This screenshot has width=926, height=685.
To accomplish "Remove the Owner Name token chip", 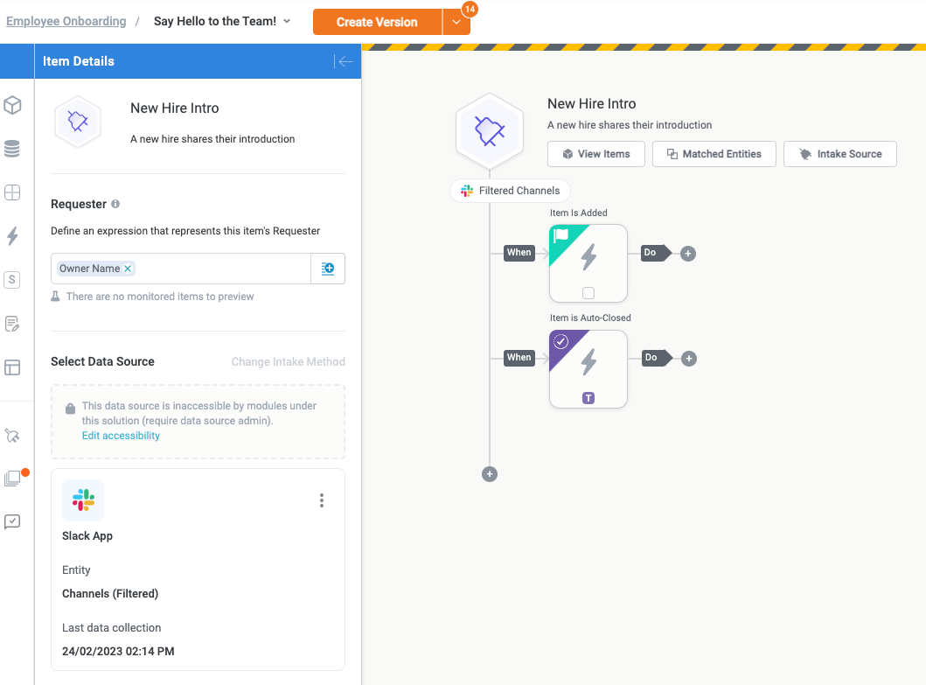I will (x=128, y=269).
